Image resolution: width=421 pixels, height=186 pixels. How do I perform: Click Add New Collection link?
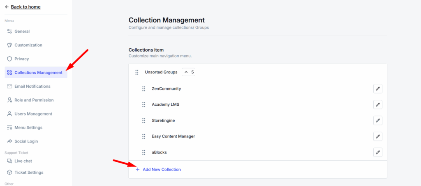[x=162, y=169]
